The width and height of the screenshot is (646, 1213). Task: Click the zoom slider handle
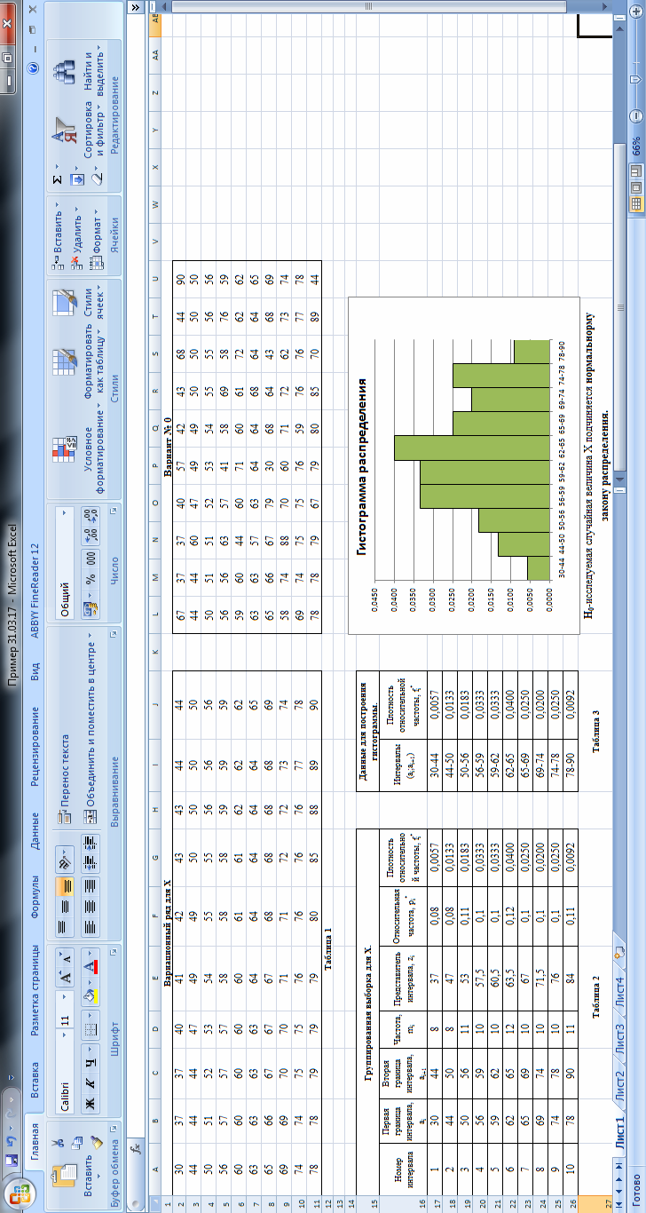click(x=636, y=80)
